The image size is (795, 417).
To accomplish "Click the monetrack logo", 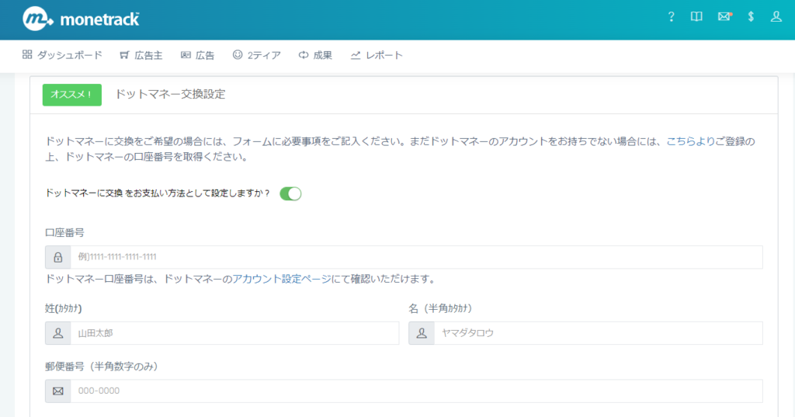I will (x=81, y=19).
